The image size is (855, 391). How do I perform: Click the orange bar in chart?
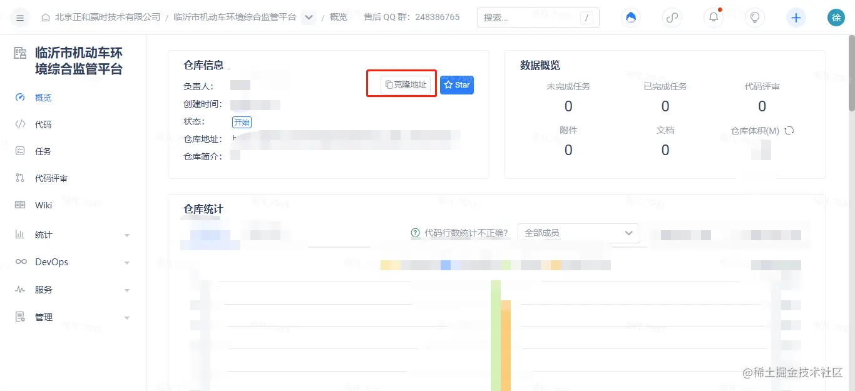506,345
